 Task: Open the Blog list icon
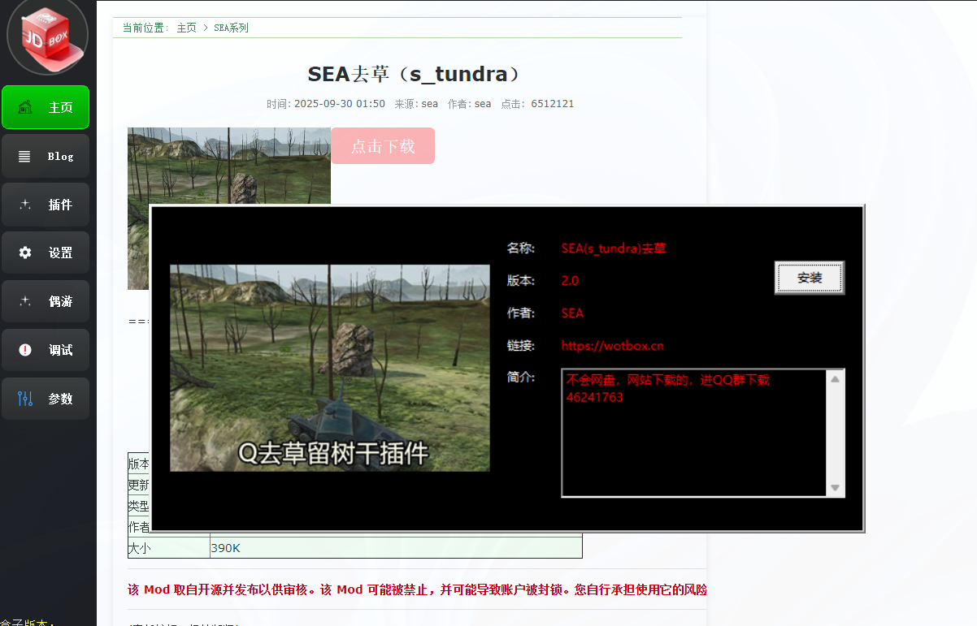25,156
